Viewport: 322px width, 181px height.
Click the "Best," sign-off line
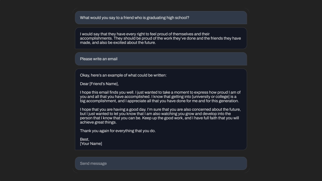85,139
